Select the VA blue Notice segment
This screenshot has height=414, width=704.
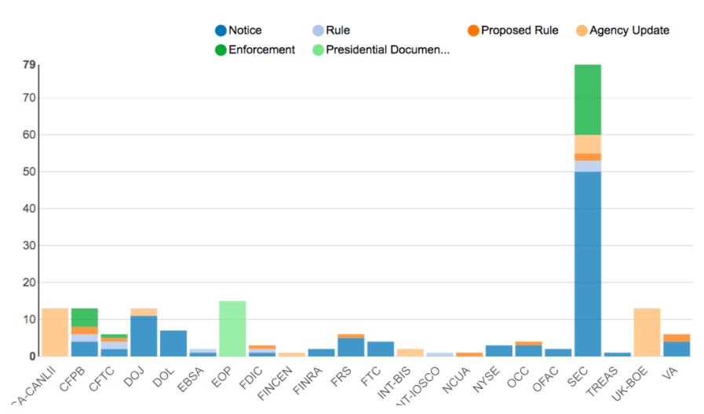click(x=677, y=349)
